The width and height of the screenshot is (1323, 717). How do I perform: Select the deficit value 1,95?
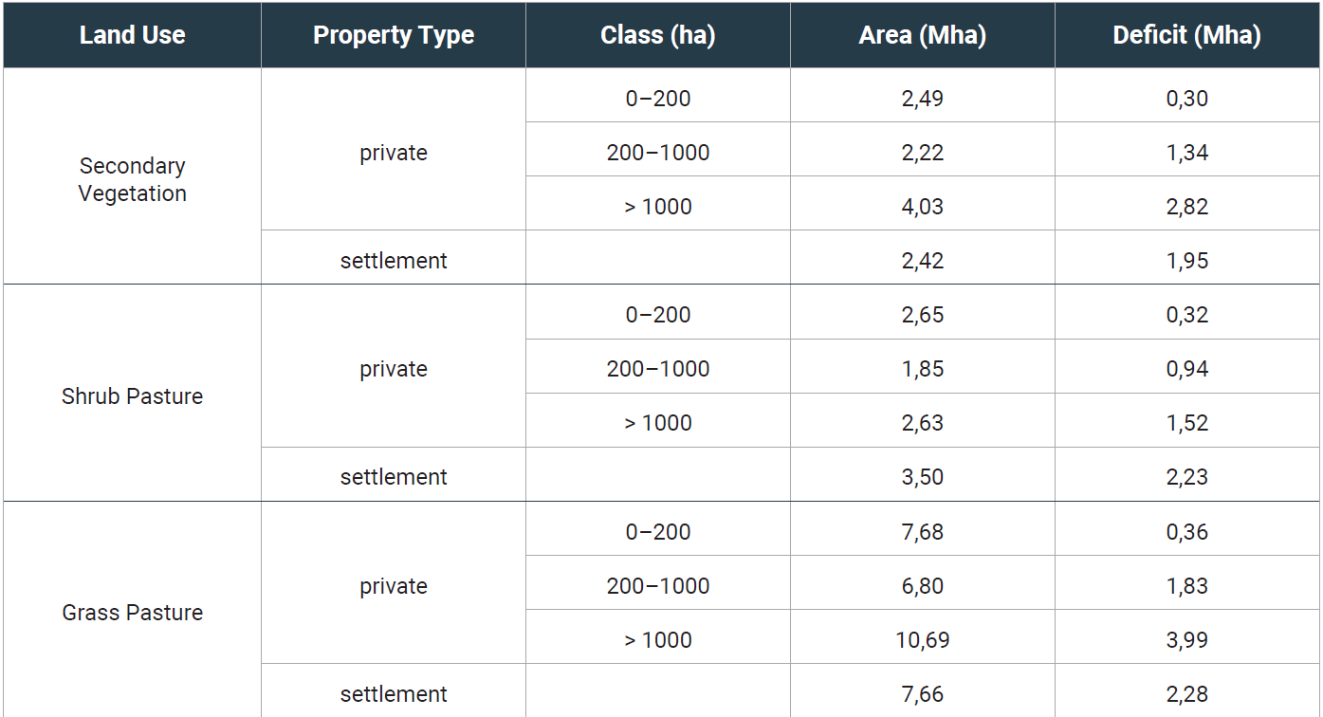tap(1187, 261)
